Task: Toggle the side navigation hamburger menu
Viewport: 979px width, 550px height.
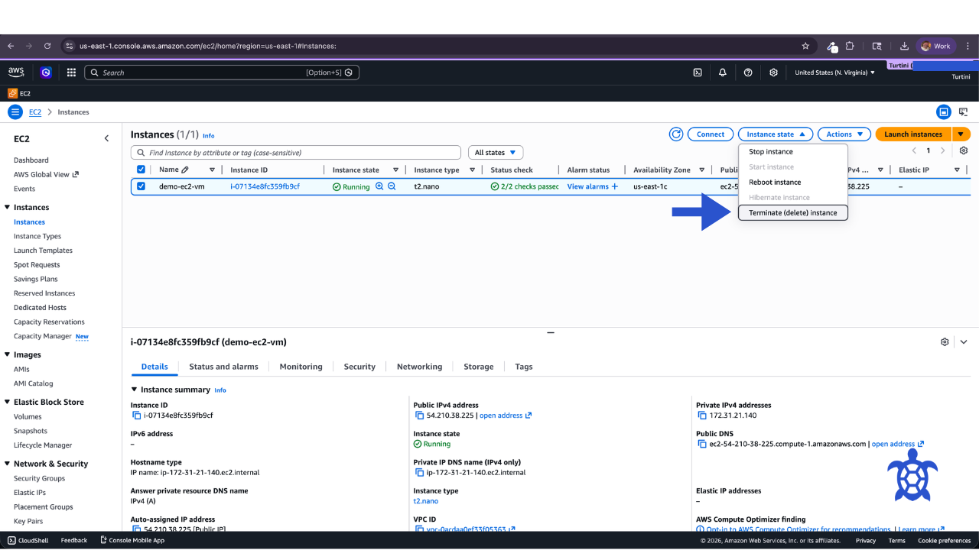Action: tap(15, 112)
